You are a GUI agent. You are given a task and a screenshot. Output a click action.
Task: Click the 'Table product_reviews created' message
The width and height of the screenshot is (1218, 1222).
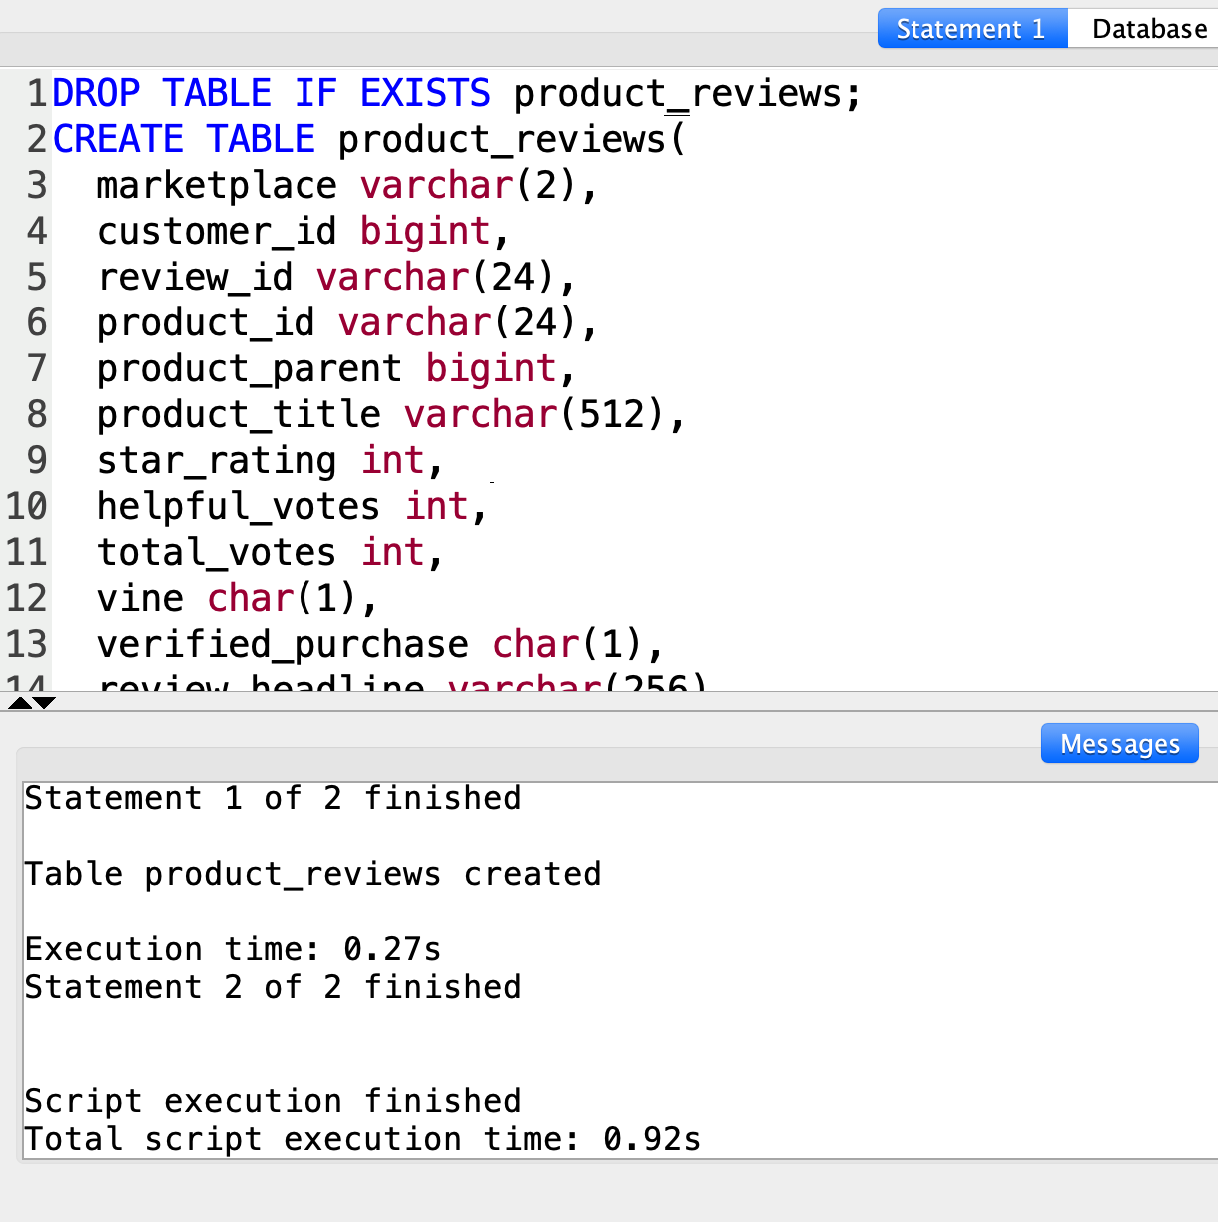(312, 873)
